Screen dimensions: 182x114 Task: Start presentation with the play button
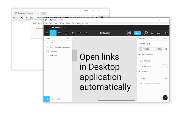coord(146,33)
